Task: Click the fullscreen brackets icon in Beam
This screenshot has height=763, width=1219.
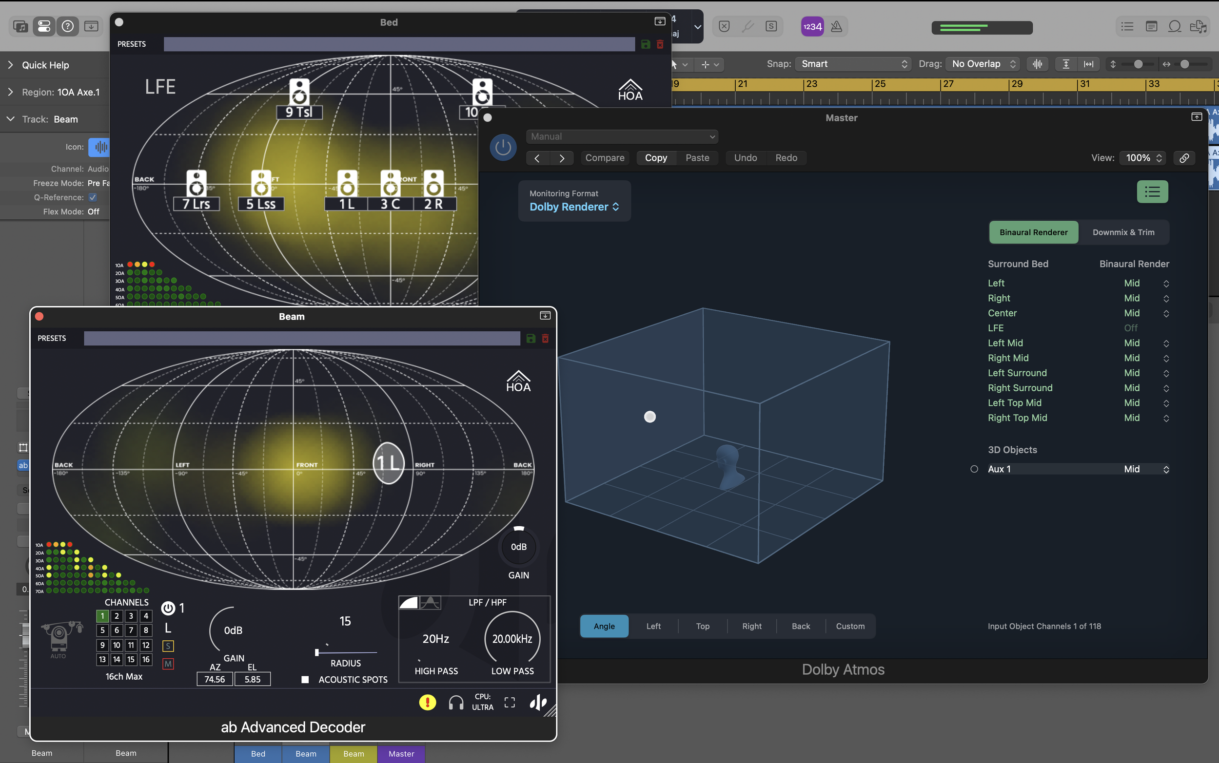Action: point(510,703)
